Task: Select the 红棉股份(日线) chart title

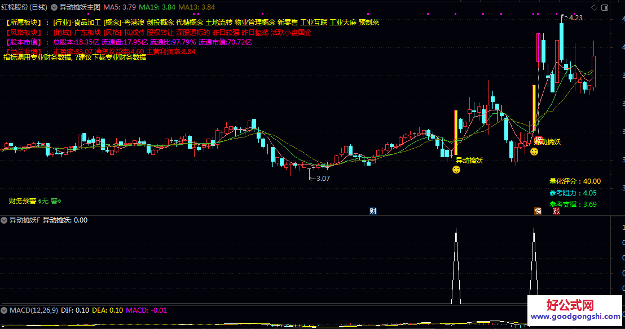Action: tap(24, 7)
